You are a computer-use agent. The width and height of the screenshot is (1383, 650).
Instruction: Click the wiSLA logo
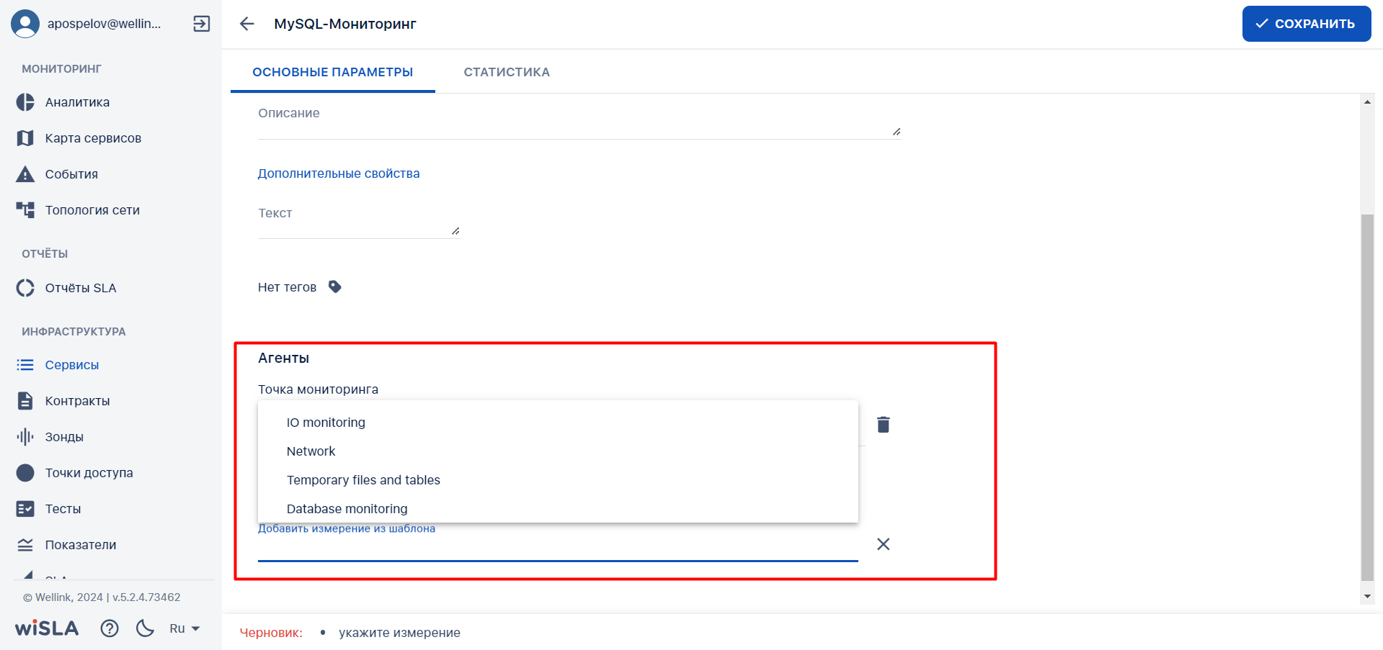pyautogui.click(x=47, y=628)
